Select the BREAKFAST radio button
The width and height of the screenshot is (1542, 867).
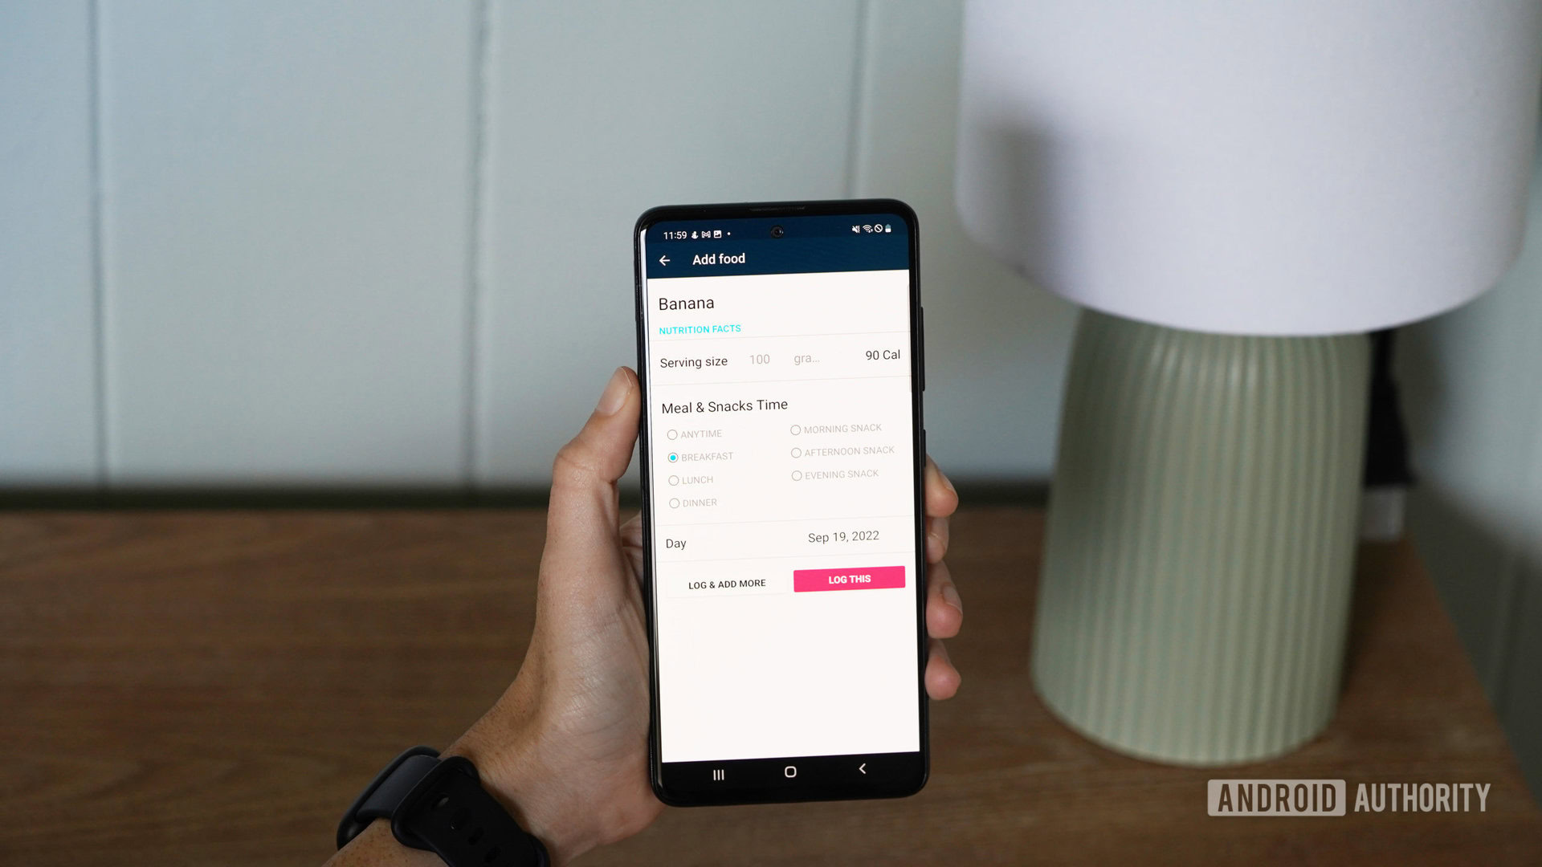(672, 456)
